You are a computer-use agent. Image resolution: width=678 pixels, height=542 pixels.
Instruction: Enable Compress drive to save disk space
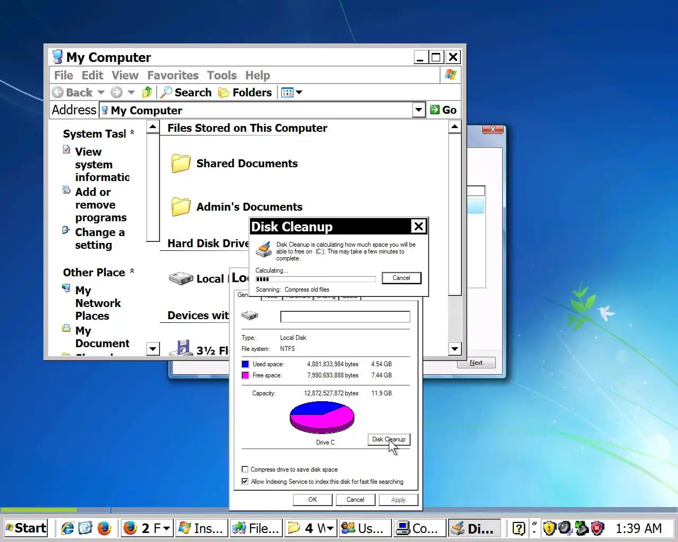pyautogui.click(x=245, y=469)
